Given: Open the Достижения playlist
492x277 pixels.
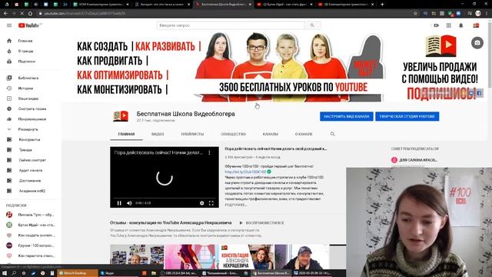Looking at the screenshot, I should click(31, 181).
